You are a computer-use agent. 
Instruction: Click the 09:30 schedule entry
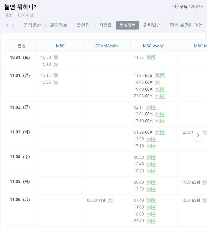[x=145, y=157]
